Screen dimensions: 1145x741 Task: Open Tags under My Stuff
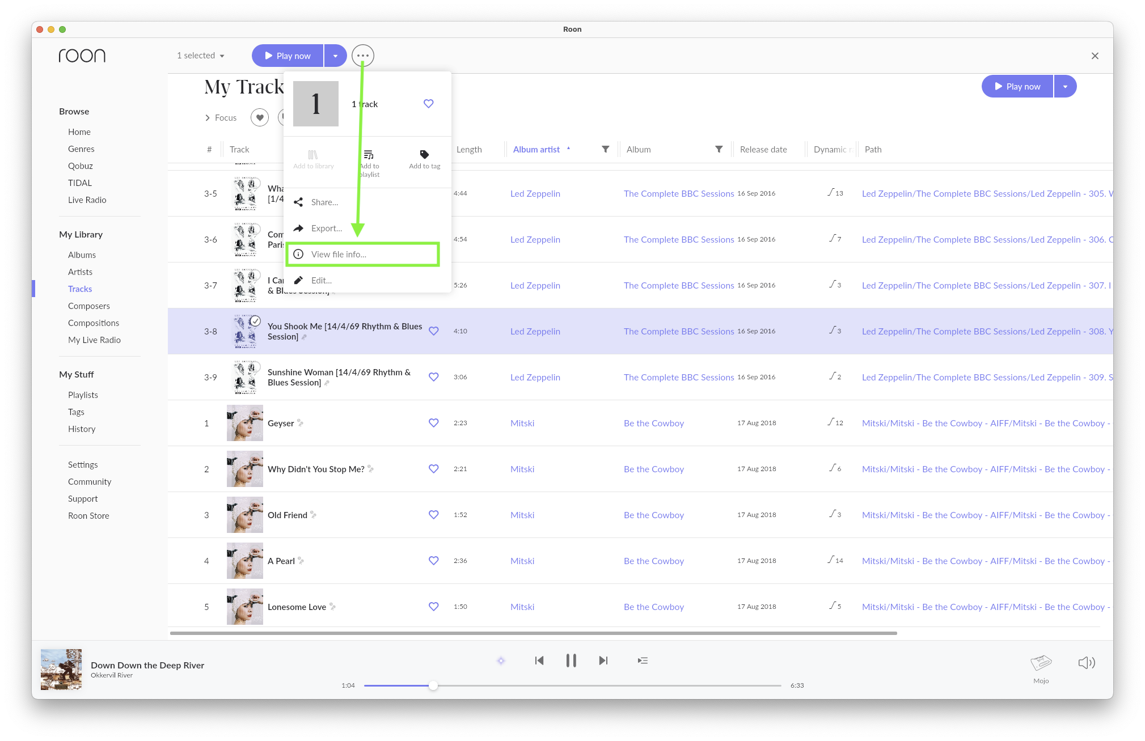76,412
